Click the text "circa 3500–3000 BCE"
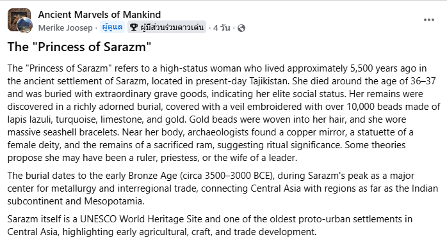The height and width of the screenshot is (237, 447). pyautogui.click(x=227, y=176)
